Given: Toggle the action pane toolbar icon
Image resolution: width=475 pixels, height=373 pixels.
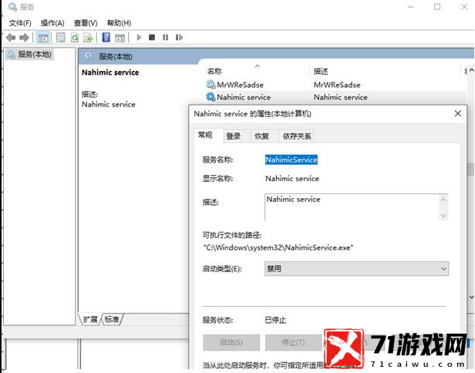Looking at the screenshot, I should (x=120, y=38).
